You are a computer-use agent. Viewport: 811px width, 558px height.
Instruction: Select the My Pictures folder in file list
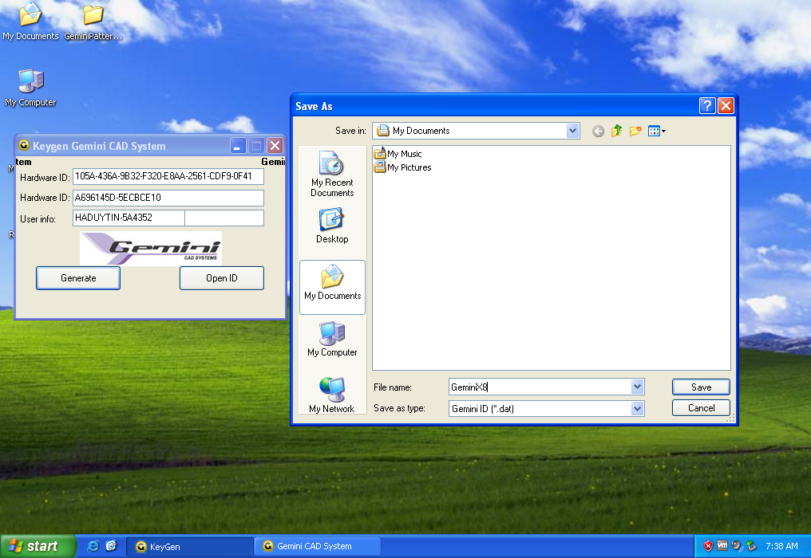point(402,167)
